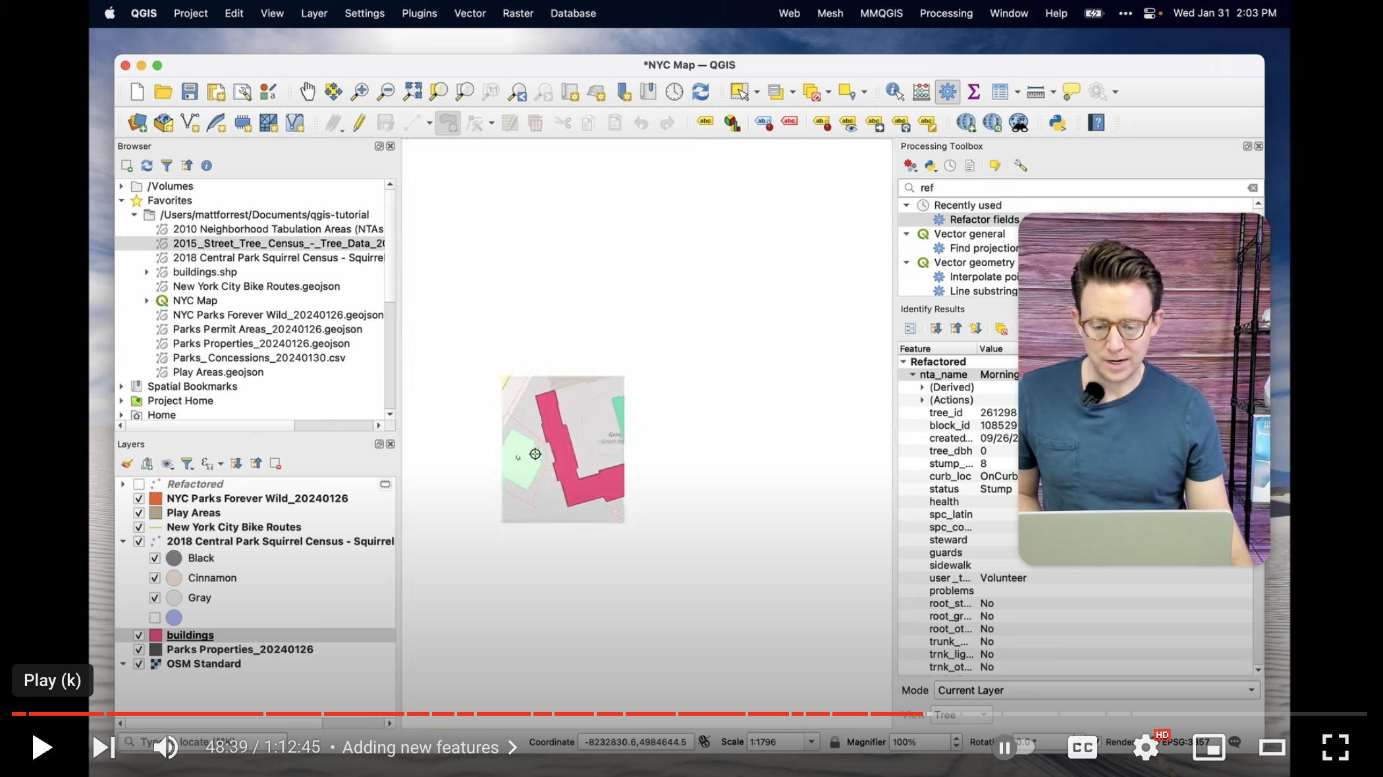1383x777 pixels.
Task: Collapse Recently used in Processing Toolbox
Action: pos(907,205)
